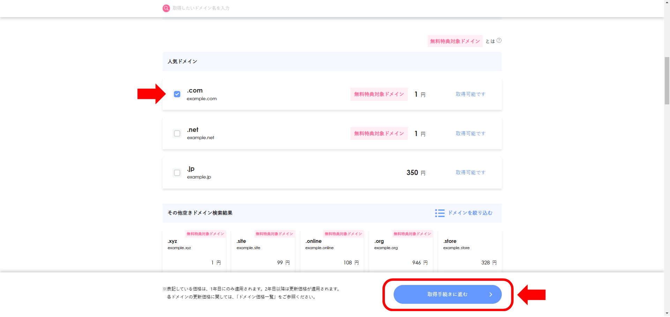Click the .com 無料特典対象ドメイン badge
This screenshot has height=317, width=670.
(x=379, y=94)
